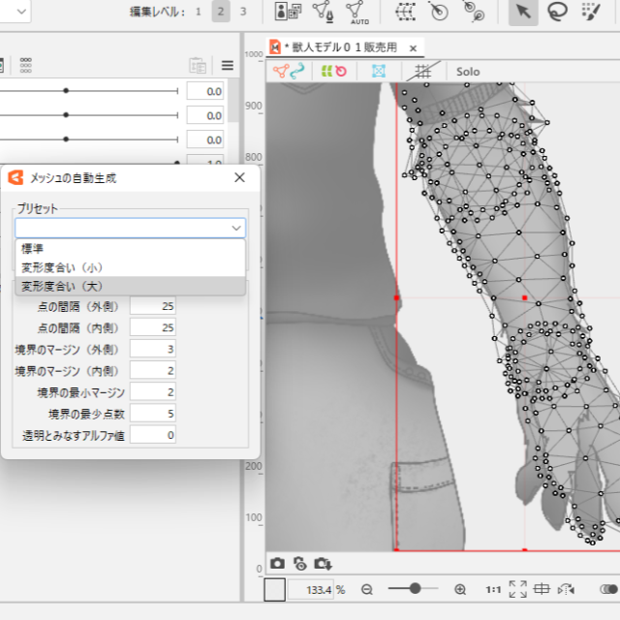Open the automatic mesh generator tool

pyautogui.click(x=359, y=12)
